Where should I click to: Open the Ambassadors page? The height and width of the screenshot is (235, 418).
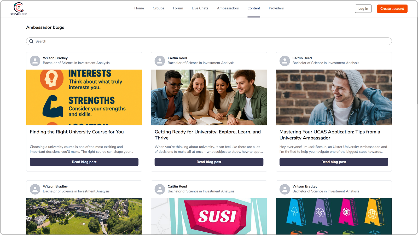point(228,8)
